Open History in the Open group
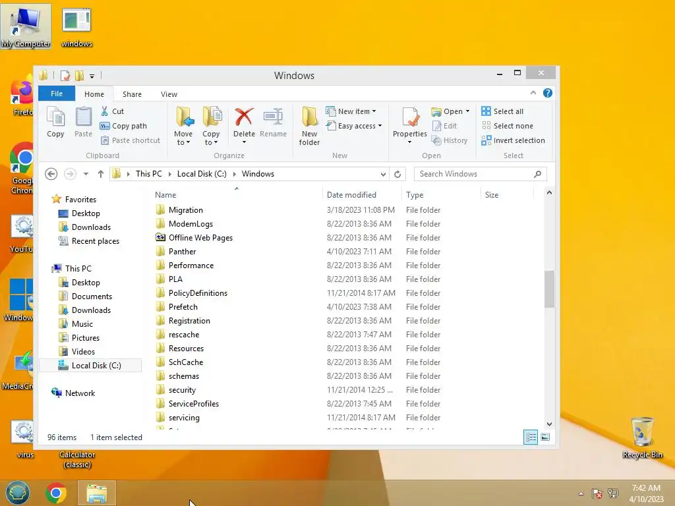 [x=450, y=140]
